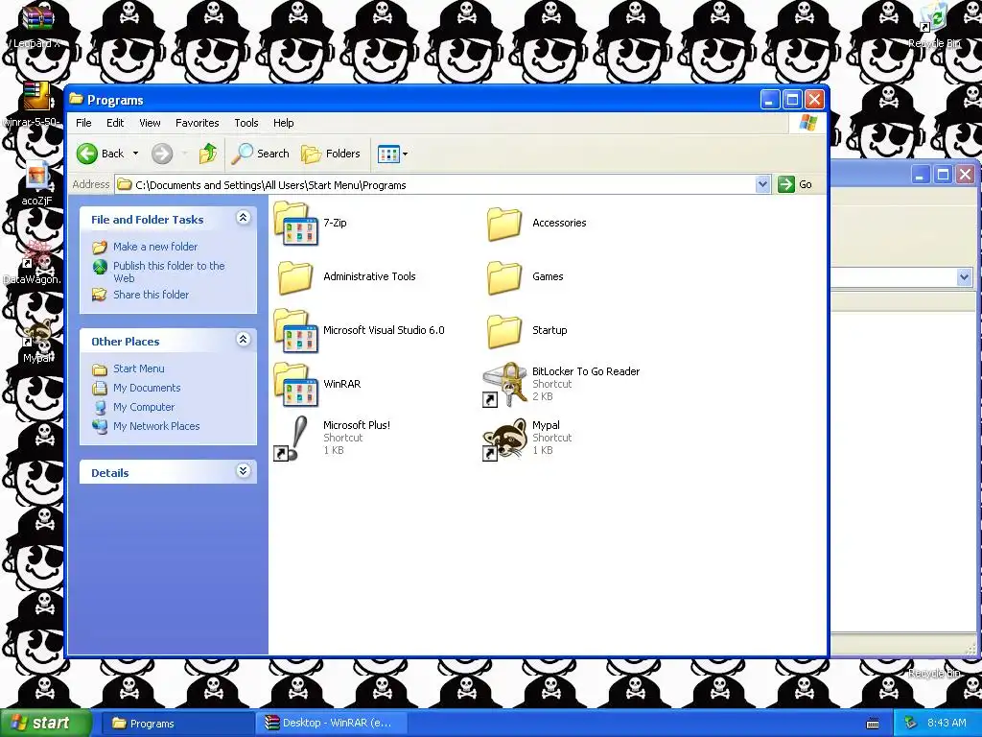Viewport: 982px width, 737px height.
Task: Select Microsoft Visual Studio 6.0 folder icon
Action: click(x=295, y=331)
